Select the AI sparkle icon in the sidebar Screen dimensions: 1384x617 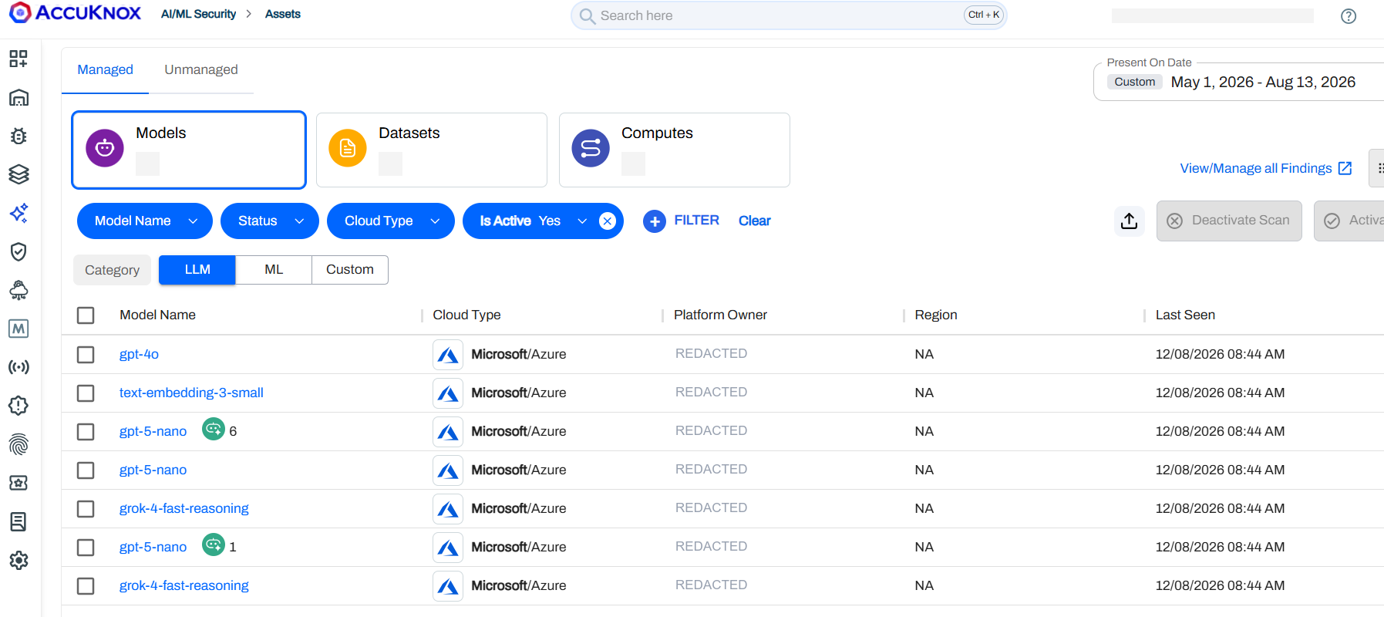(19, 213)
